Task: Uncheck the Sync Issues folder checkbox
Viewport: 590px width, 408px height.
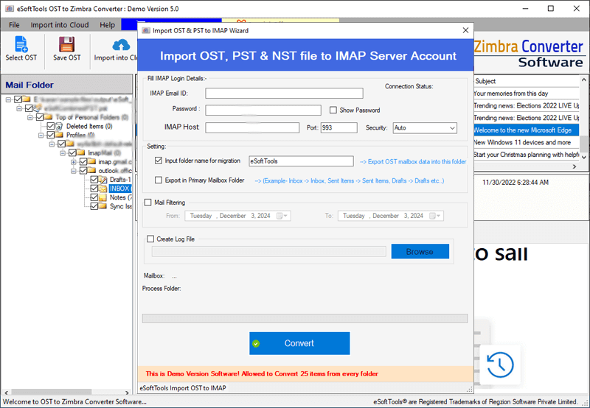Action: coord(94,206)
